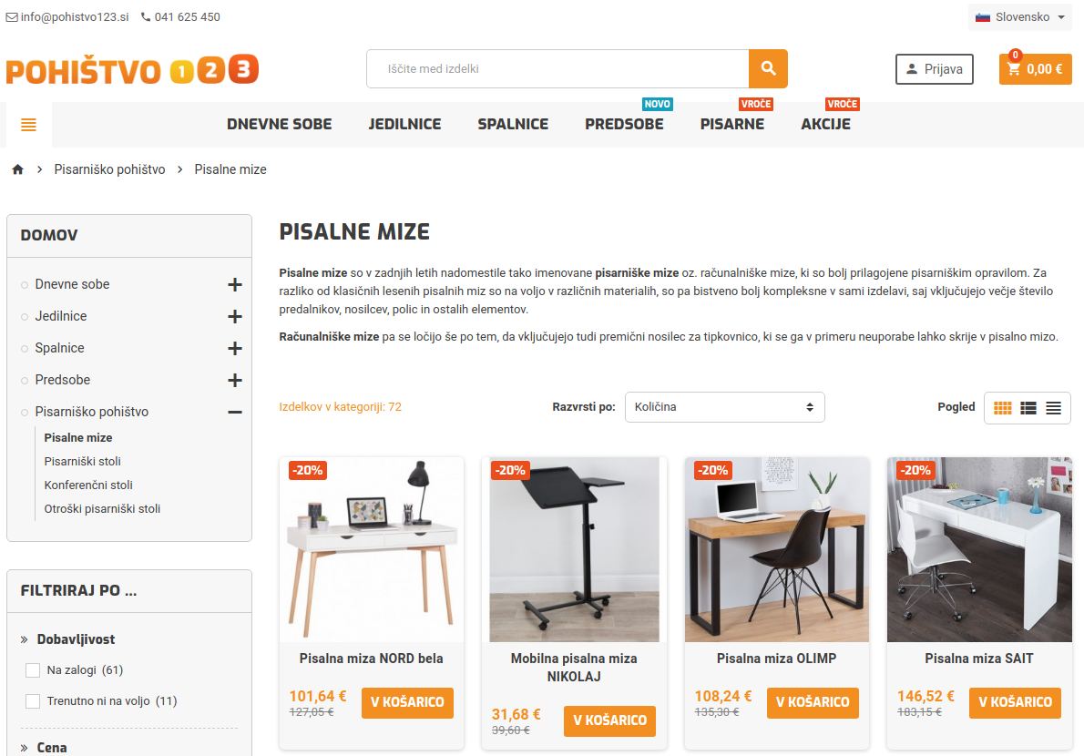
Task: Switch to list view with thumbnails
Action: click(1028, 408)
